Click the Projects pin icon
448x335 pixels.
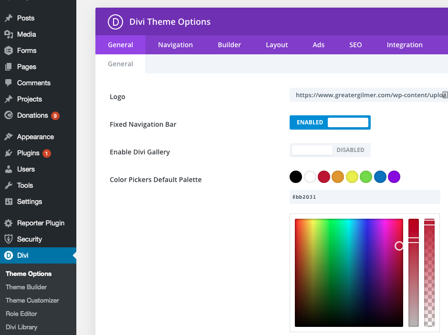tap(9, 99)
